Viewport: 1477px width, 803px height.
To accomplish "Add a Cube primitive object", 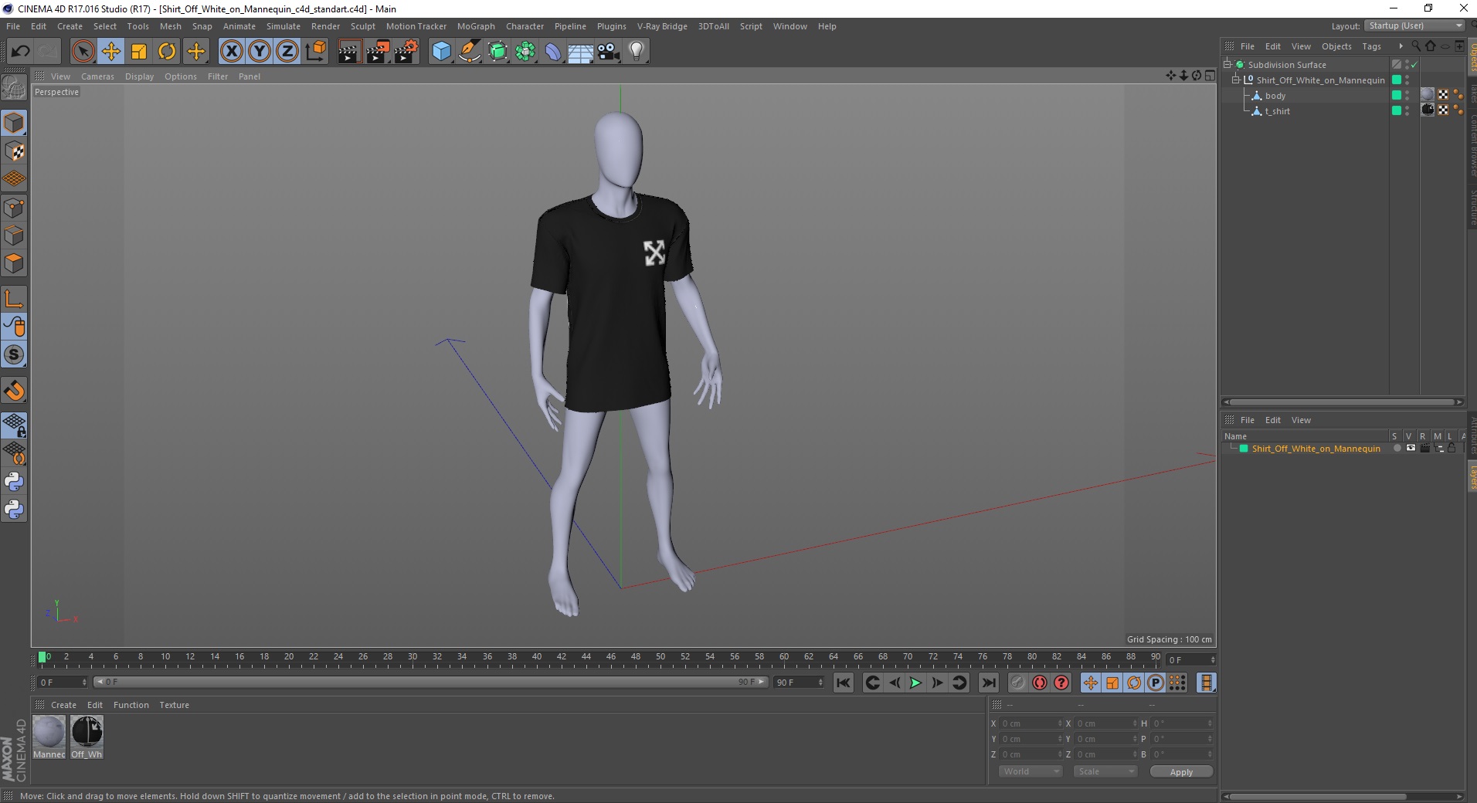I will [441, 52].
